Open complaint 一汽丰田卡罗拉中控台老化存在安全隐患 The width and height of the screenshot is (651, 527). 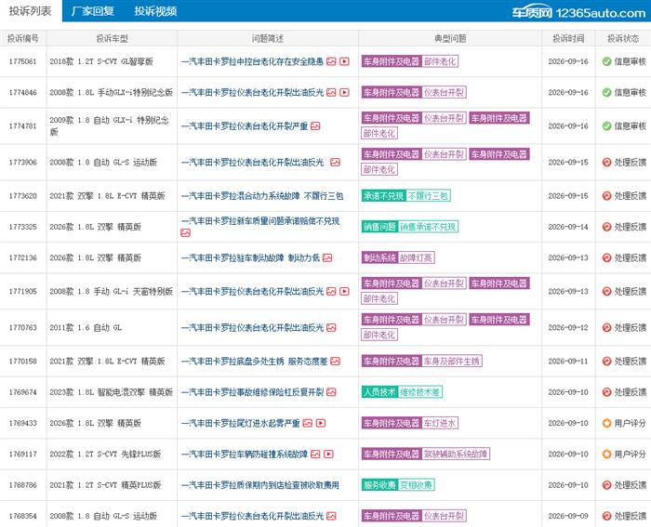click(x=252, y=61)
